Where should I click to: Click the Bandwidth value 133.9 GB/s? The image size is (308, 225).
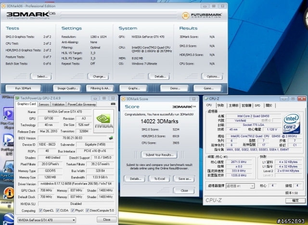point(100,177)
